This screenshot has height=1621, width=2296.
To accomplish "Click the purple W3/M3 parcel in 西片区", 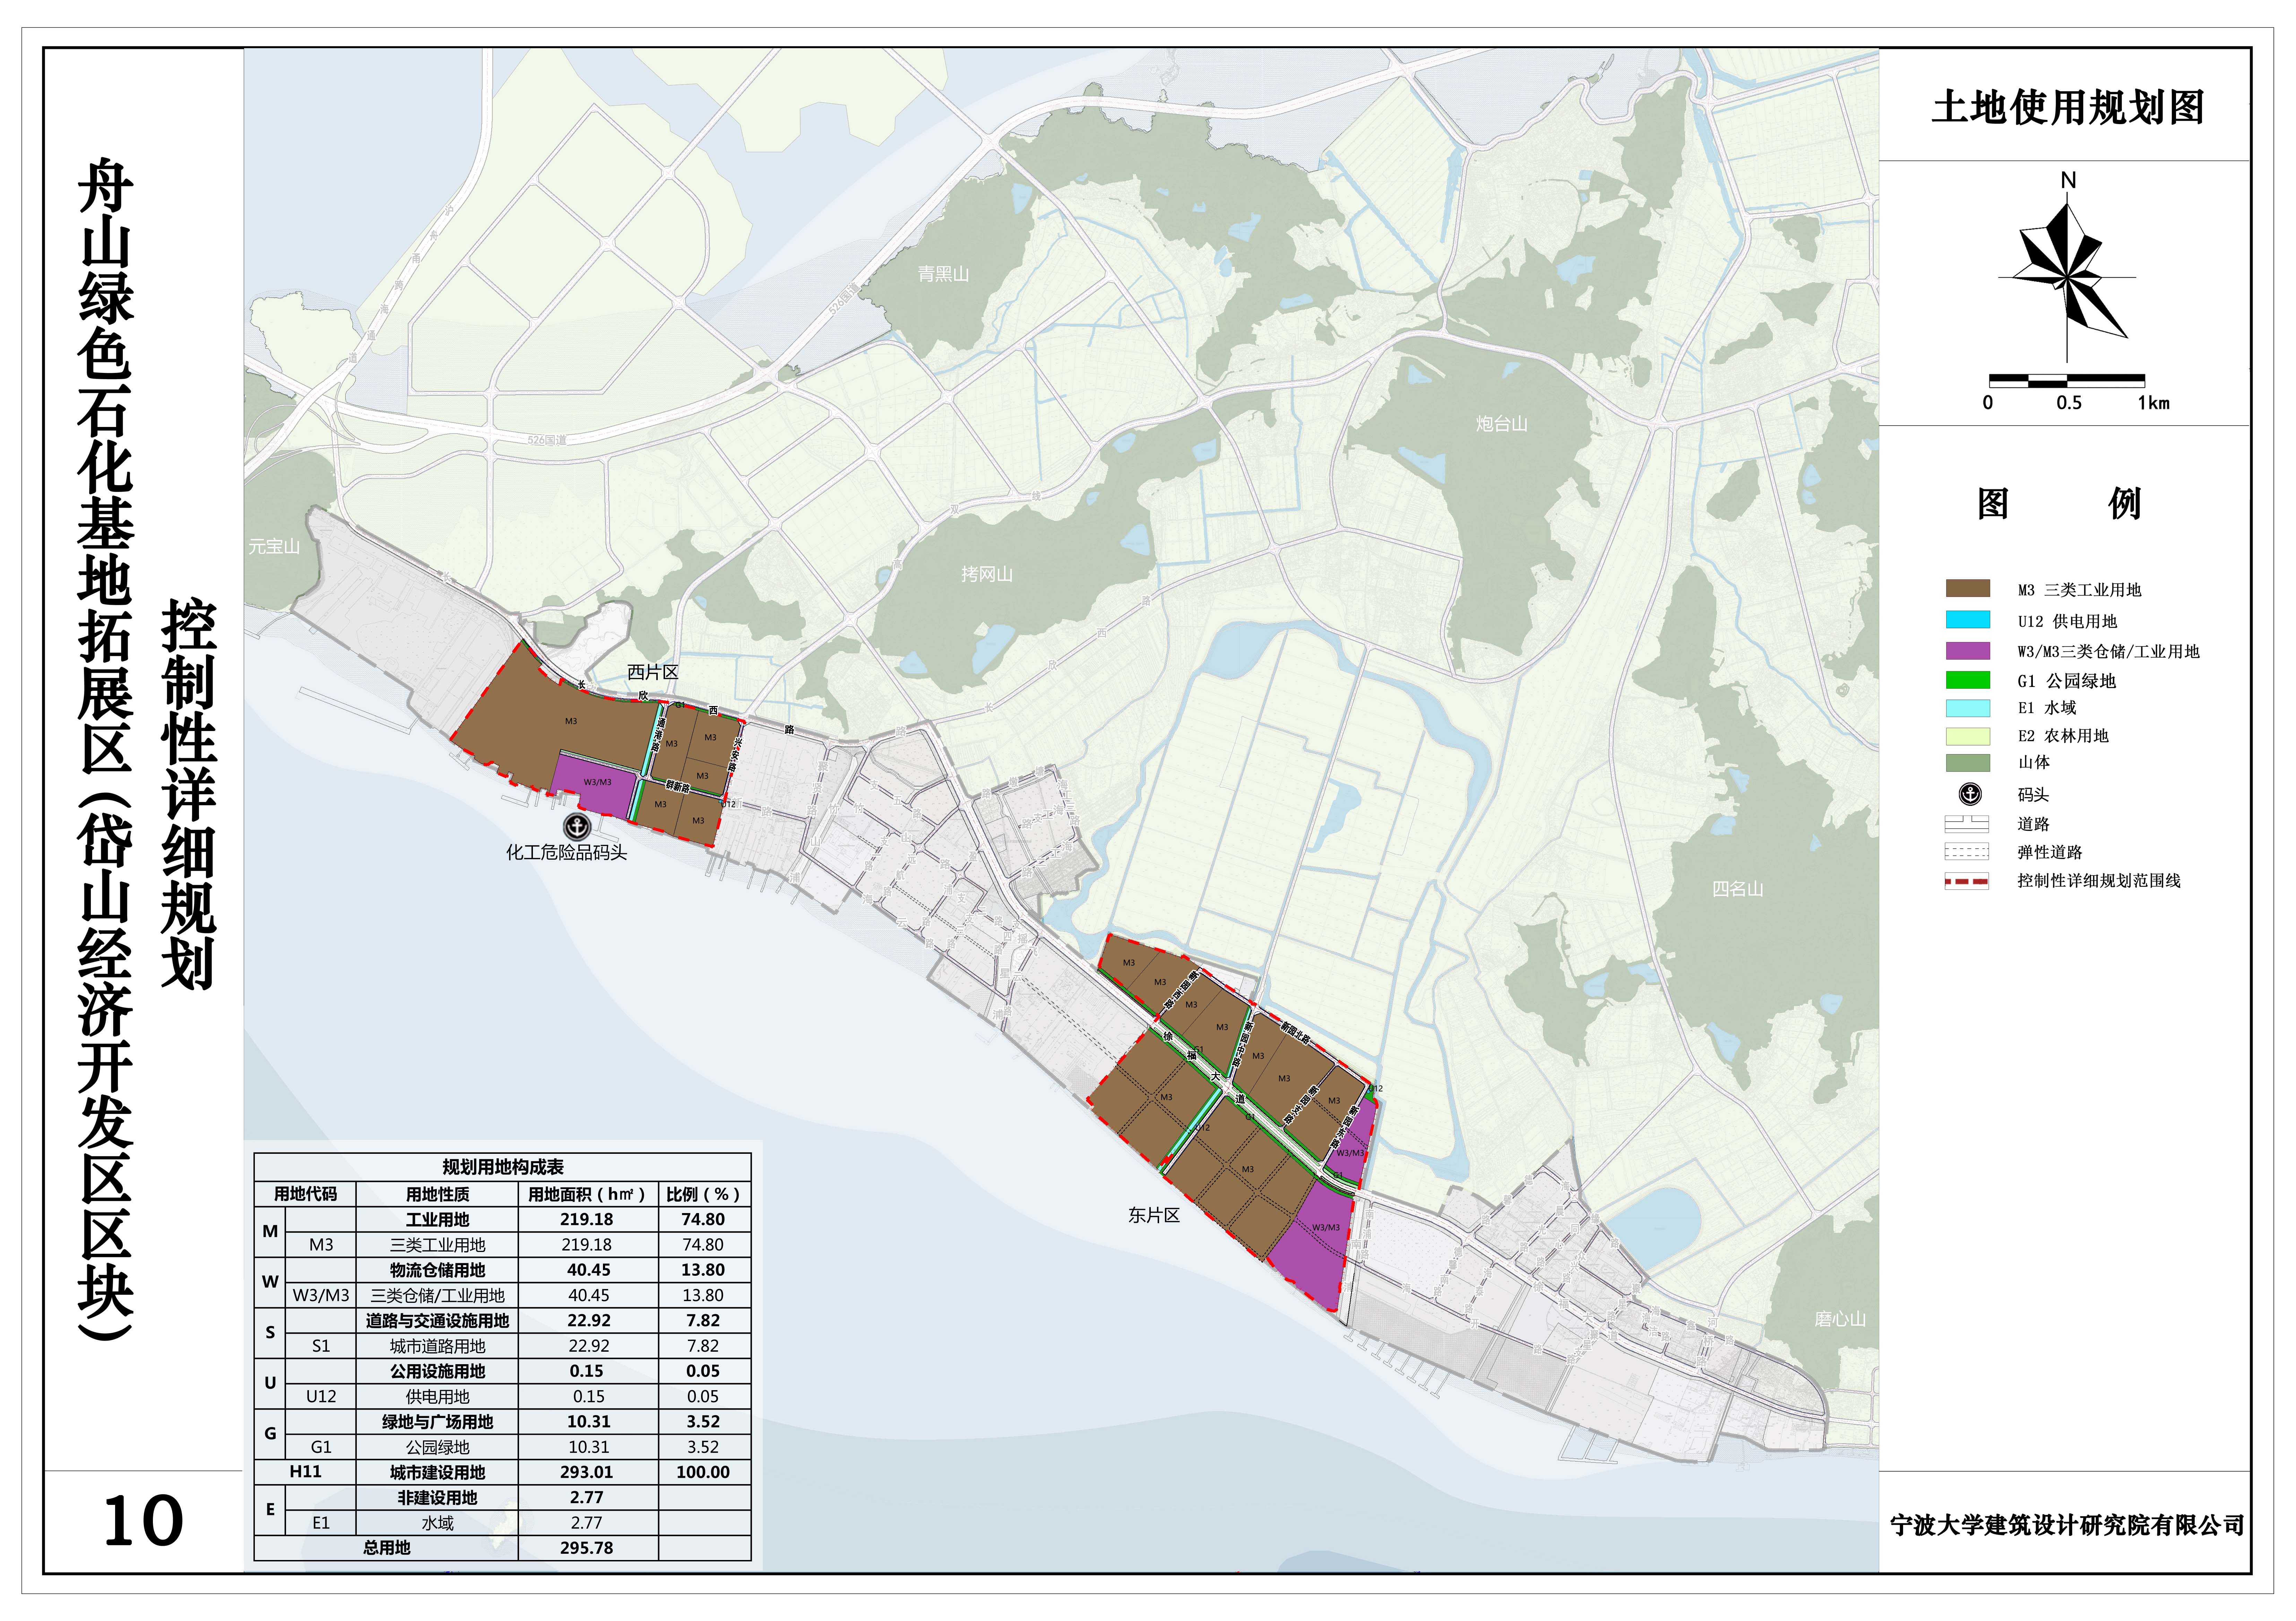I will tap(597, 783).
